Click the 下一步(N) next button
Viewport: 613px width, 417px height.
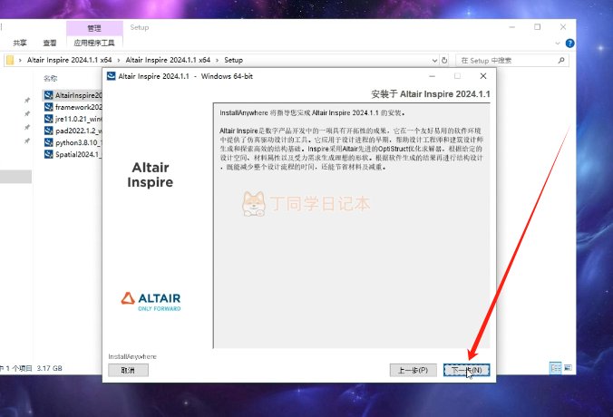(466, 370)
